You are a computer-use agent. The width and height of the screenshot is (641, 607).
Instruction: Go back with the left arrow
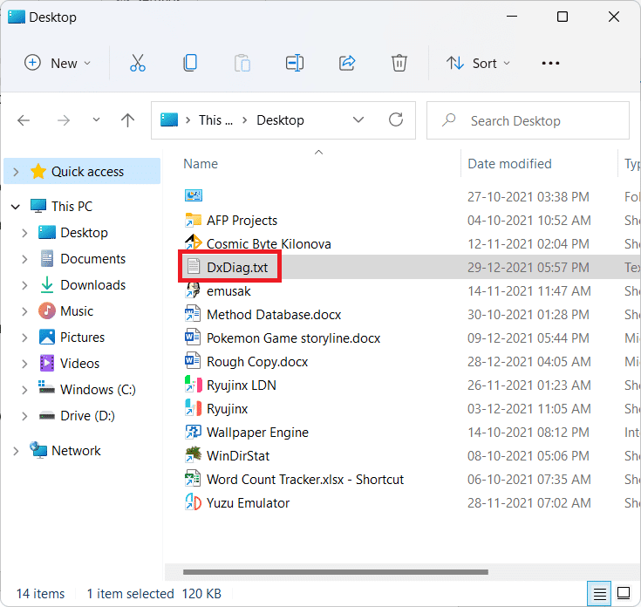(x=24, y=120)
